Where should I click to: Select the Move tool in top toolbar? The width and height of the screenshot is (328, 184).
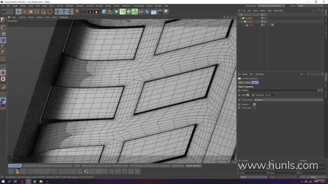pos(25,12)
